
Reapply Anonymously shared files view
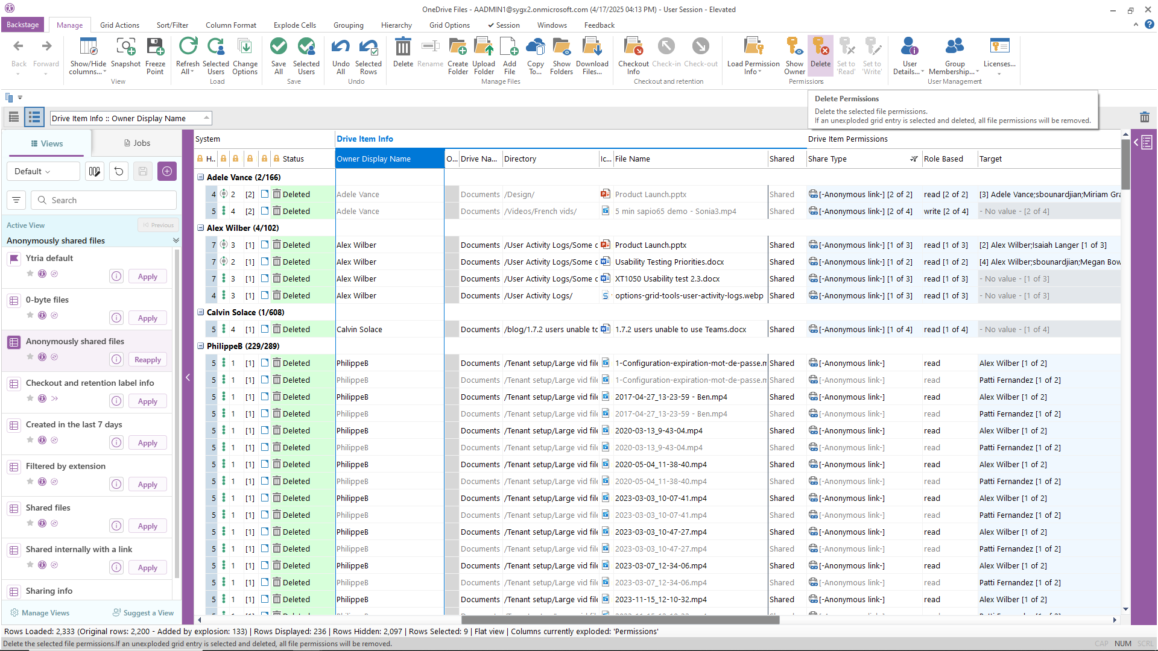tap(147, 360)
